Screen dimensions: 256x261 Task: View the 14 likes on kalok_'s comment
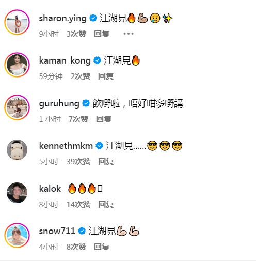pyautogui.click(x=78, y=204)
